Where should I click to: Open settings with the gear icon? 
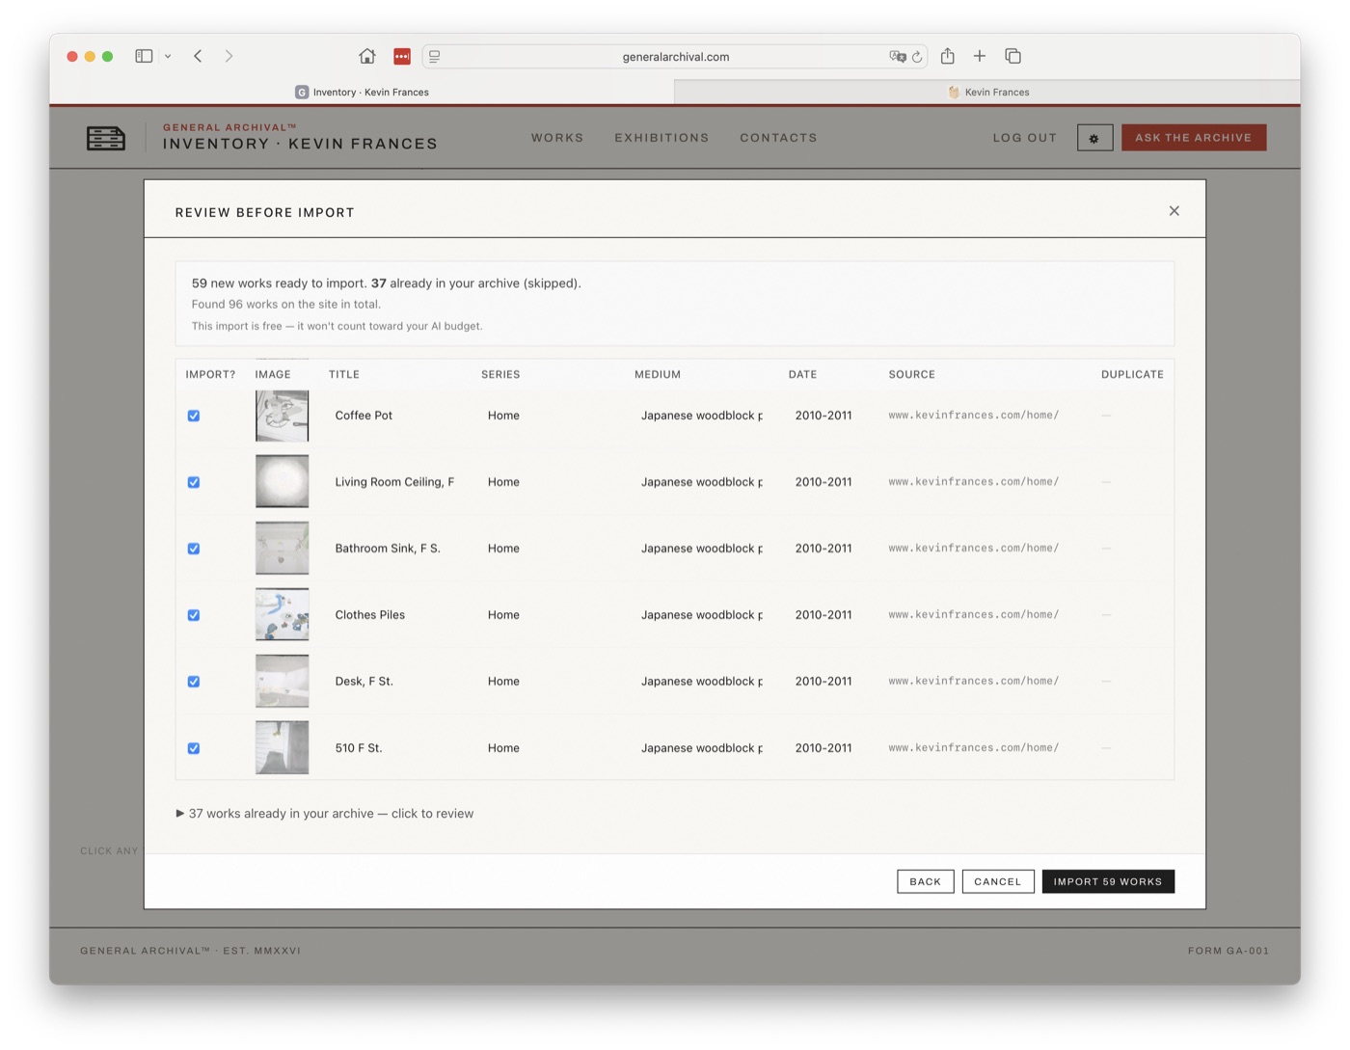[1094, 138]
